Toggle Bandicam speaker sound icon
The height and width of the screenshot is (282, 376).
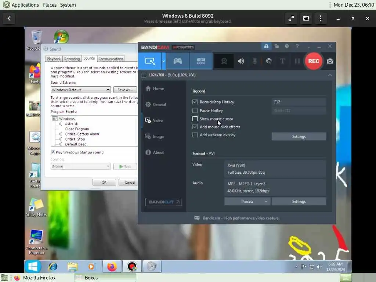coord(241,61)
